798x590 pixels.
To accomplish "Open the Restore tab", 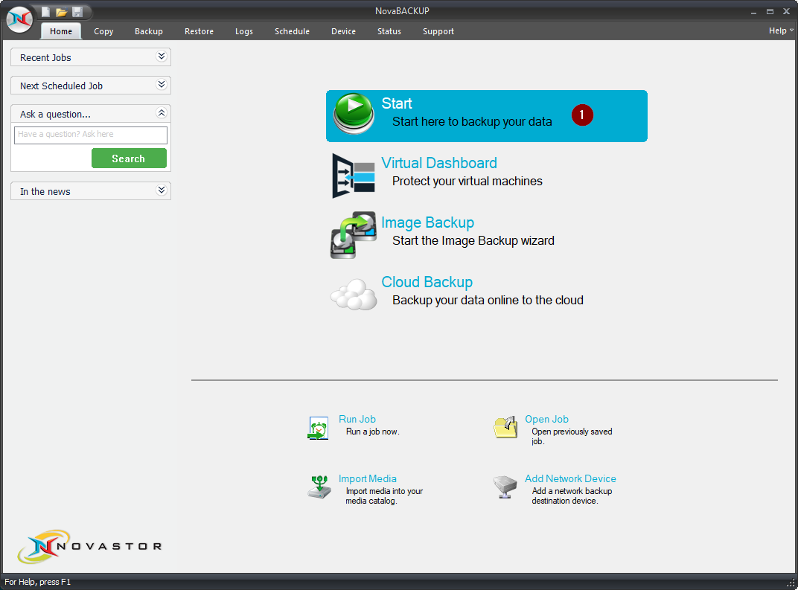I will pyautogui.click(x=199, y=31).
